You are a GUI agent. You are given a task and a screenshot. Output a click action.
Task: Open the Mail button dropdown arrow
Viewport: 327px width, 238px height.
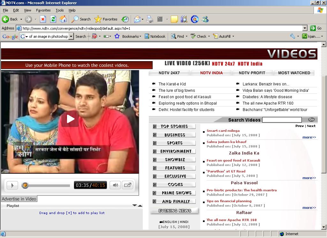(x=142, y=19)
